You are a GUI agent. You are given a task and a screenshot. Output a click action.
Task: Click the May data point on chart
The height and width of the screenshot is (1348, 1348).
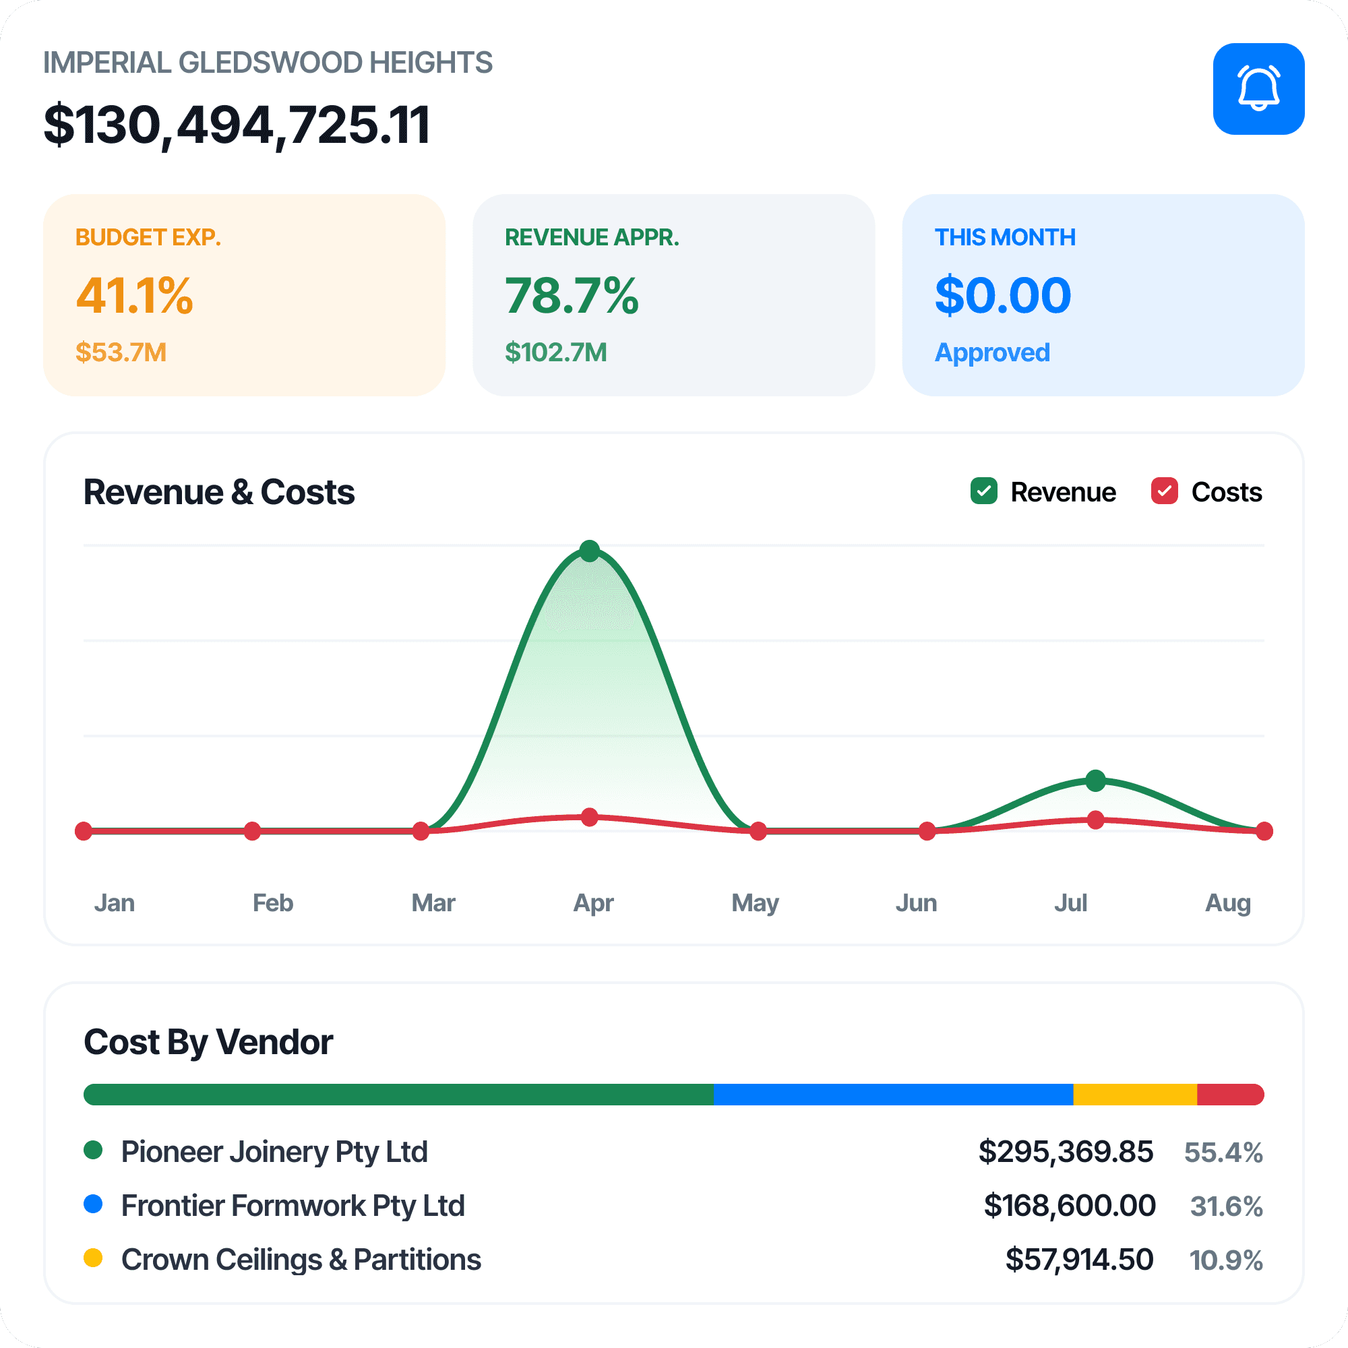[x=758, y=831]
